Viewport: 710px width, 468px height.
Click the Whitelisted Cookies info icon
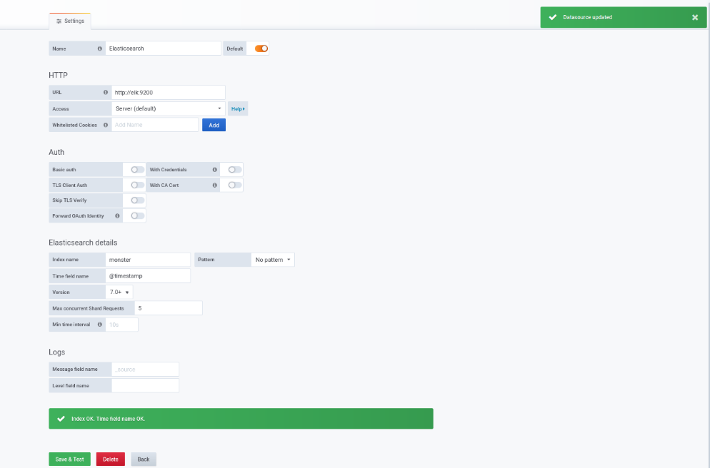(x=106, y=125)
